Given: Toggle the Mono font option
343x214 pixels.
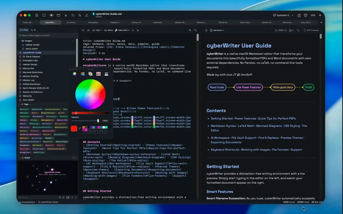Looking at the screenshot, I should 109,30.
